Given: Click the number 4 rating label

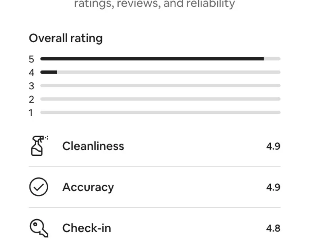Looking at the screenshot, I should pyautogui.click(x=31, y=73).
